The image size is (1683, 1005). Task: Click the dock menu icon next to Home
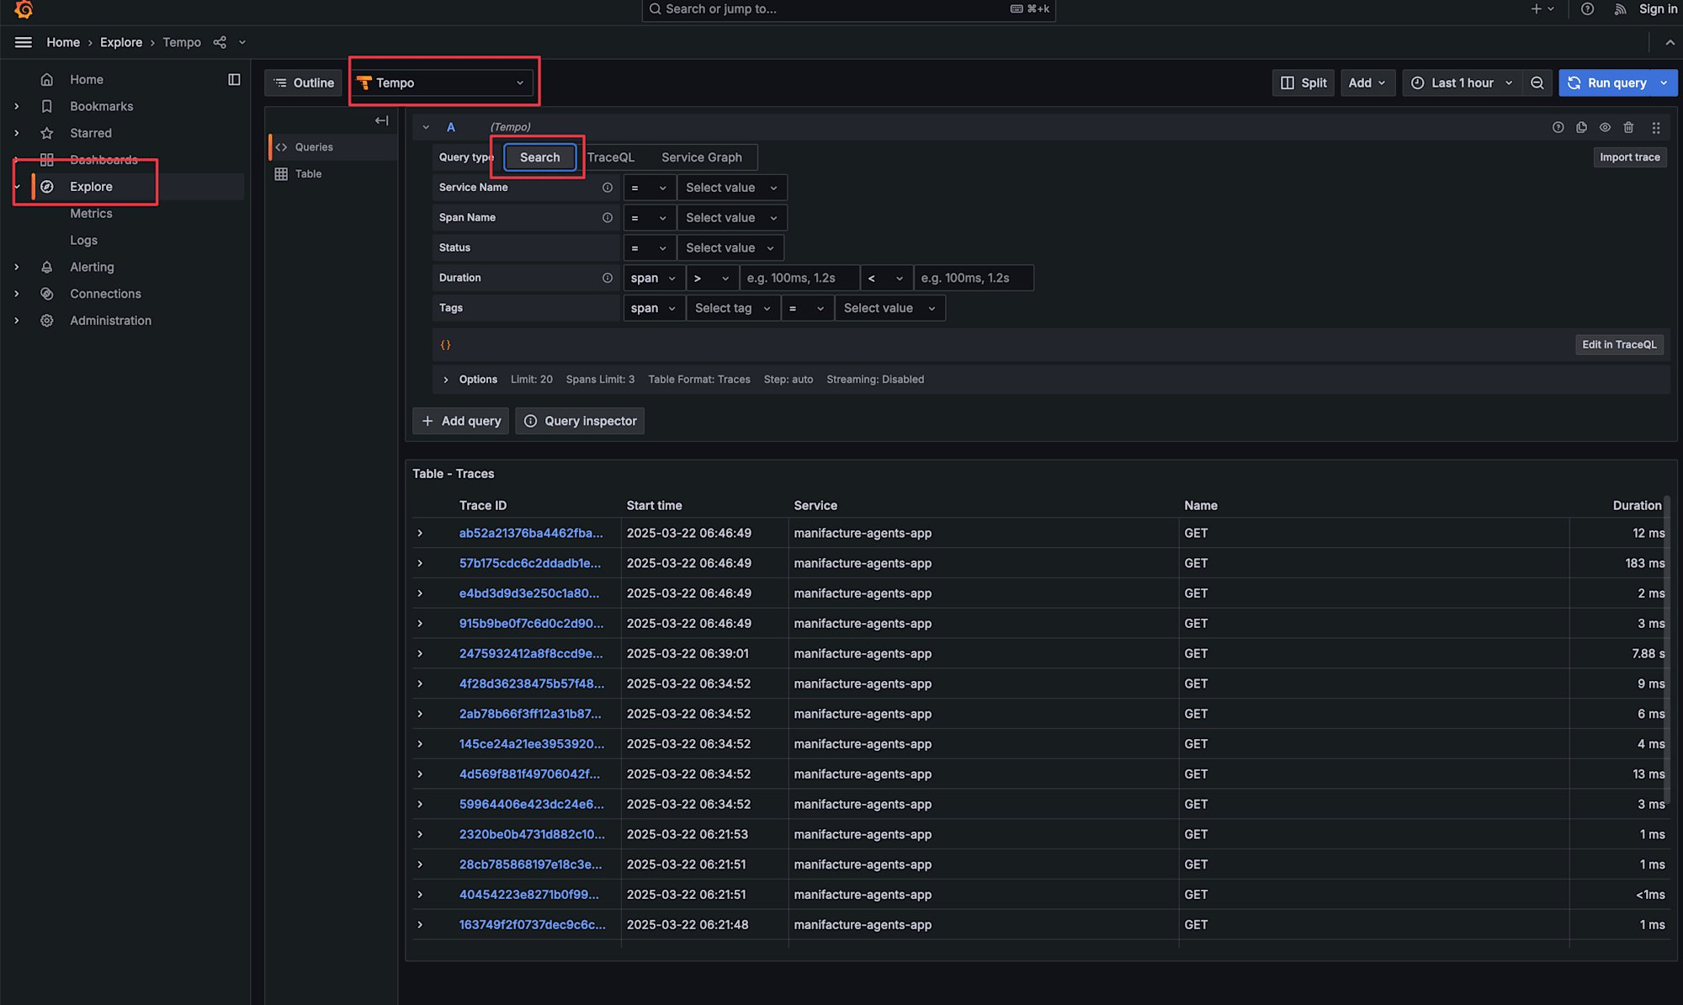click(234, 79)
